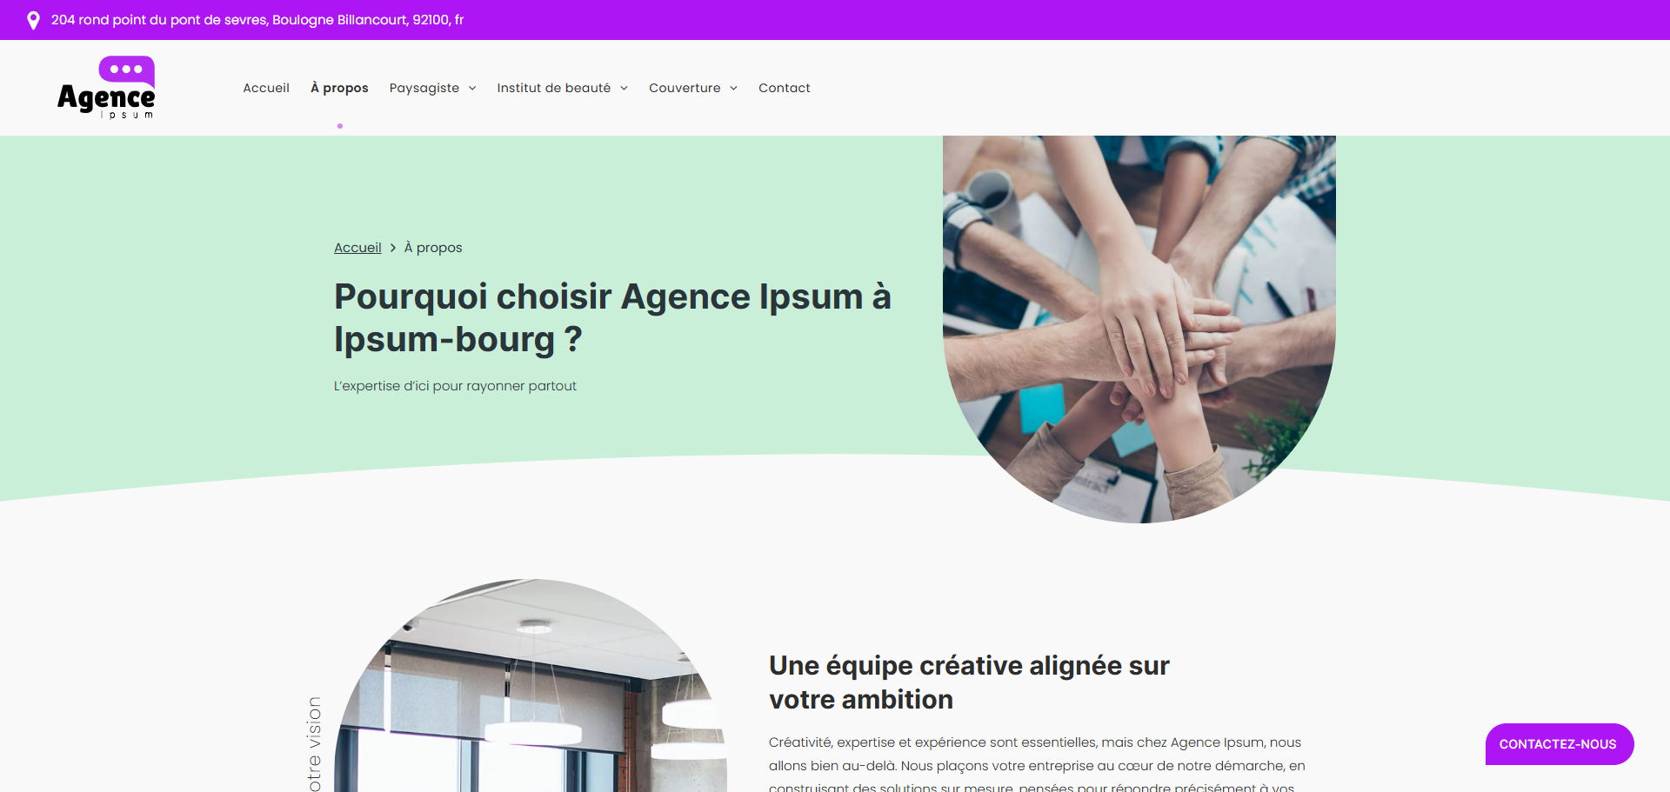This screenshot has width=1670, height=792.
Task: Open the Contact menu item
Action: [x=785, y=88]
